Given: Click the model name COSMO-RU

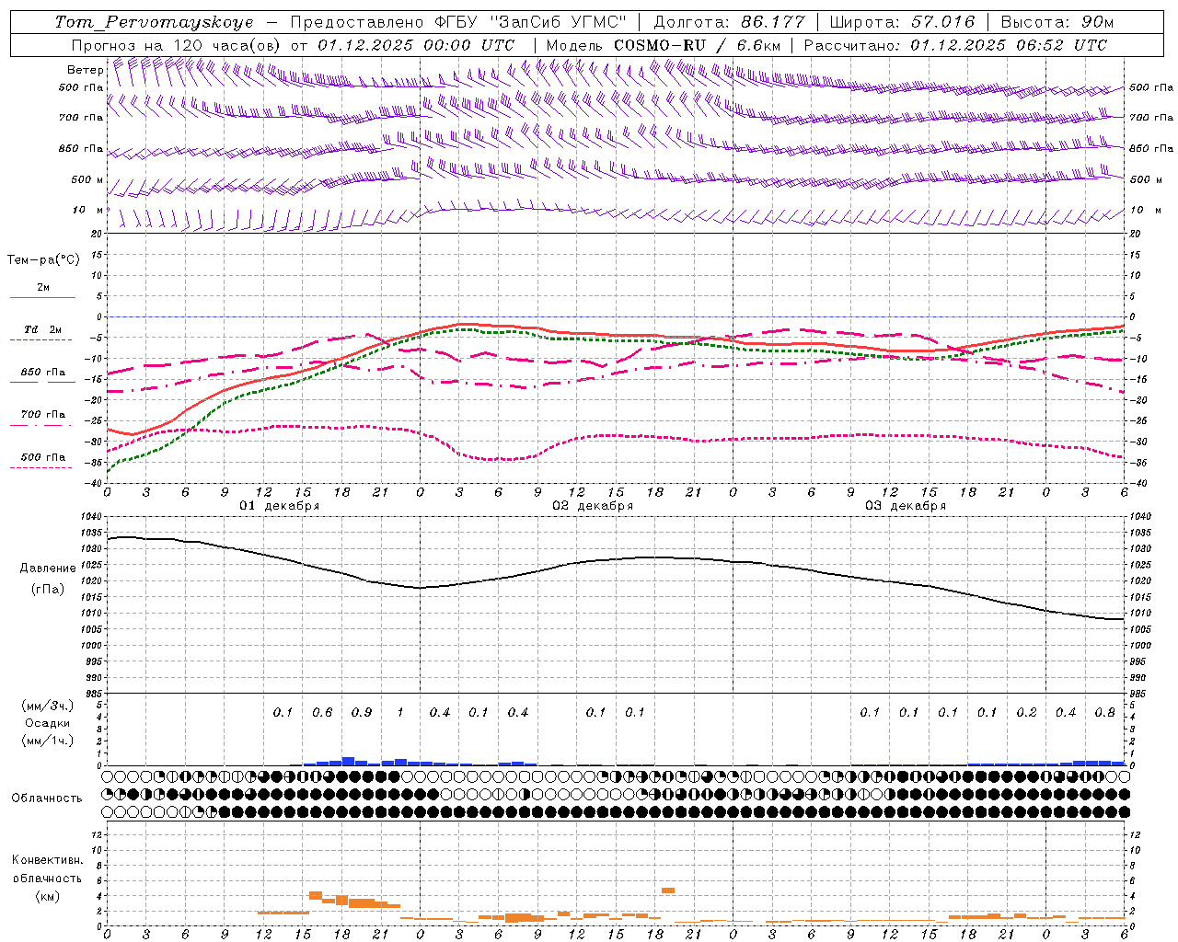Looking at the screenshot, I should pos(660,45).
